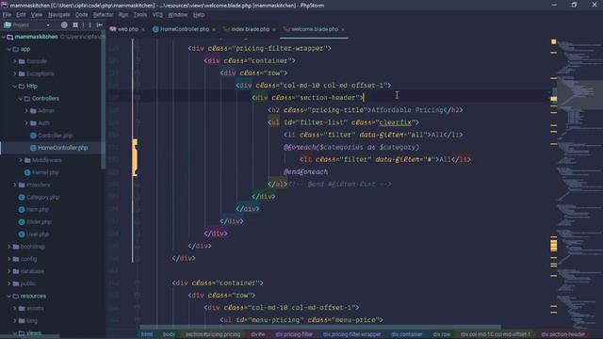Expand the Console folder
The height and width of the screenshot is (339, 603).
[15, 61]
